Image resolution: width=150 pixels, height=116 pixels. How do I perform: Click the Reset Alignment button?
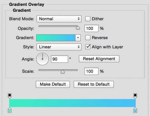[x=99, y=59]
